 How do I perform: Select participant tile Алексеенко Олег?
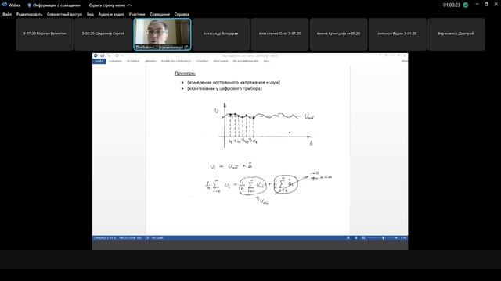[x=279, y=34]
